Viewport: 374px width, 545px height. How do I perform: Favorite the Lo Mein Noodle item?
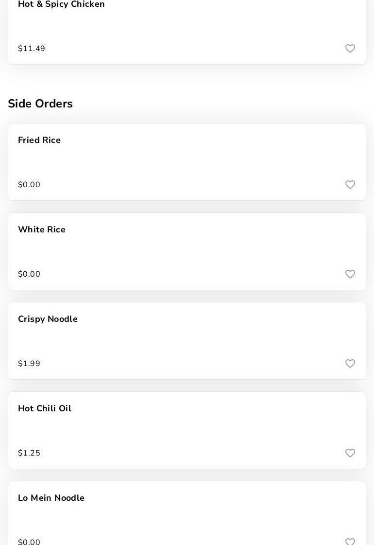coord(350,542)
